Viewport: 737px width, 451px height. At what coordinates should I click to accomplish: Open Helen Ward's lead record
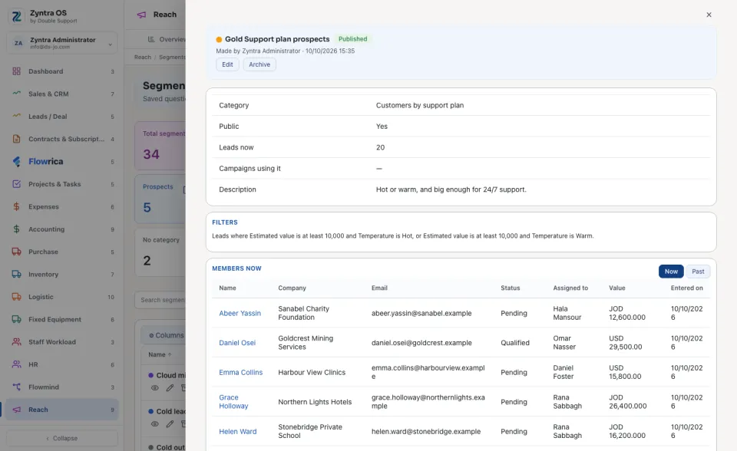tap(238, 431)
